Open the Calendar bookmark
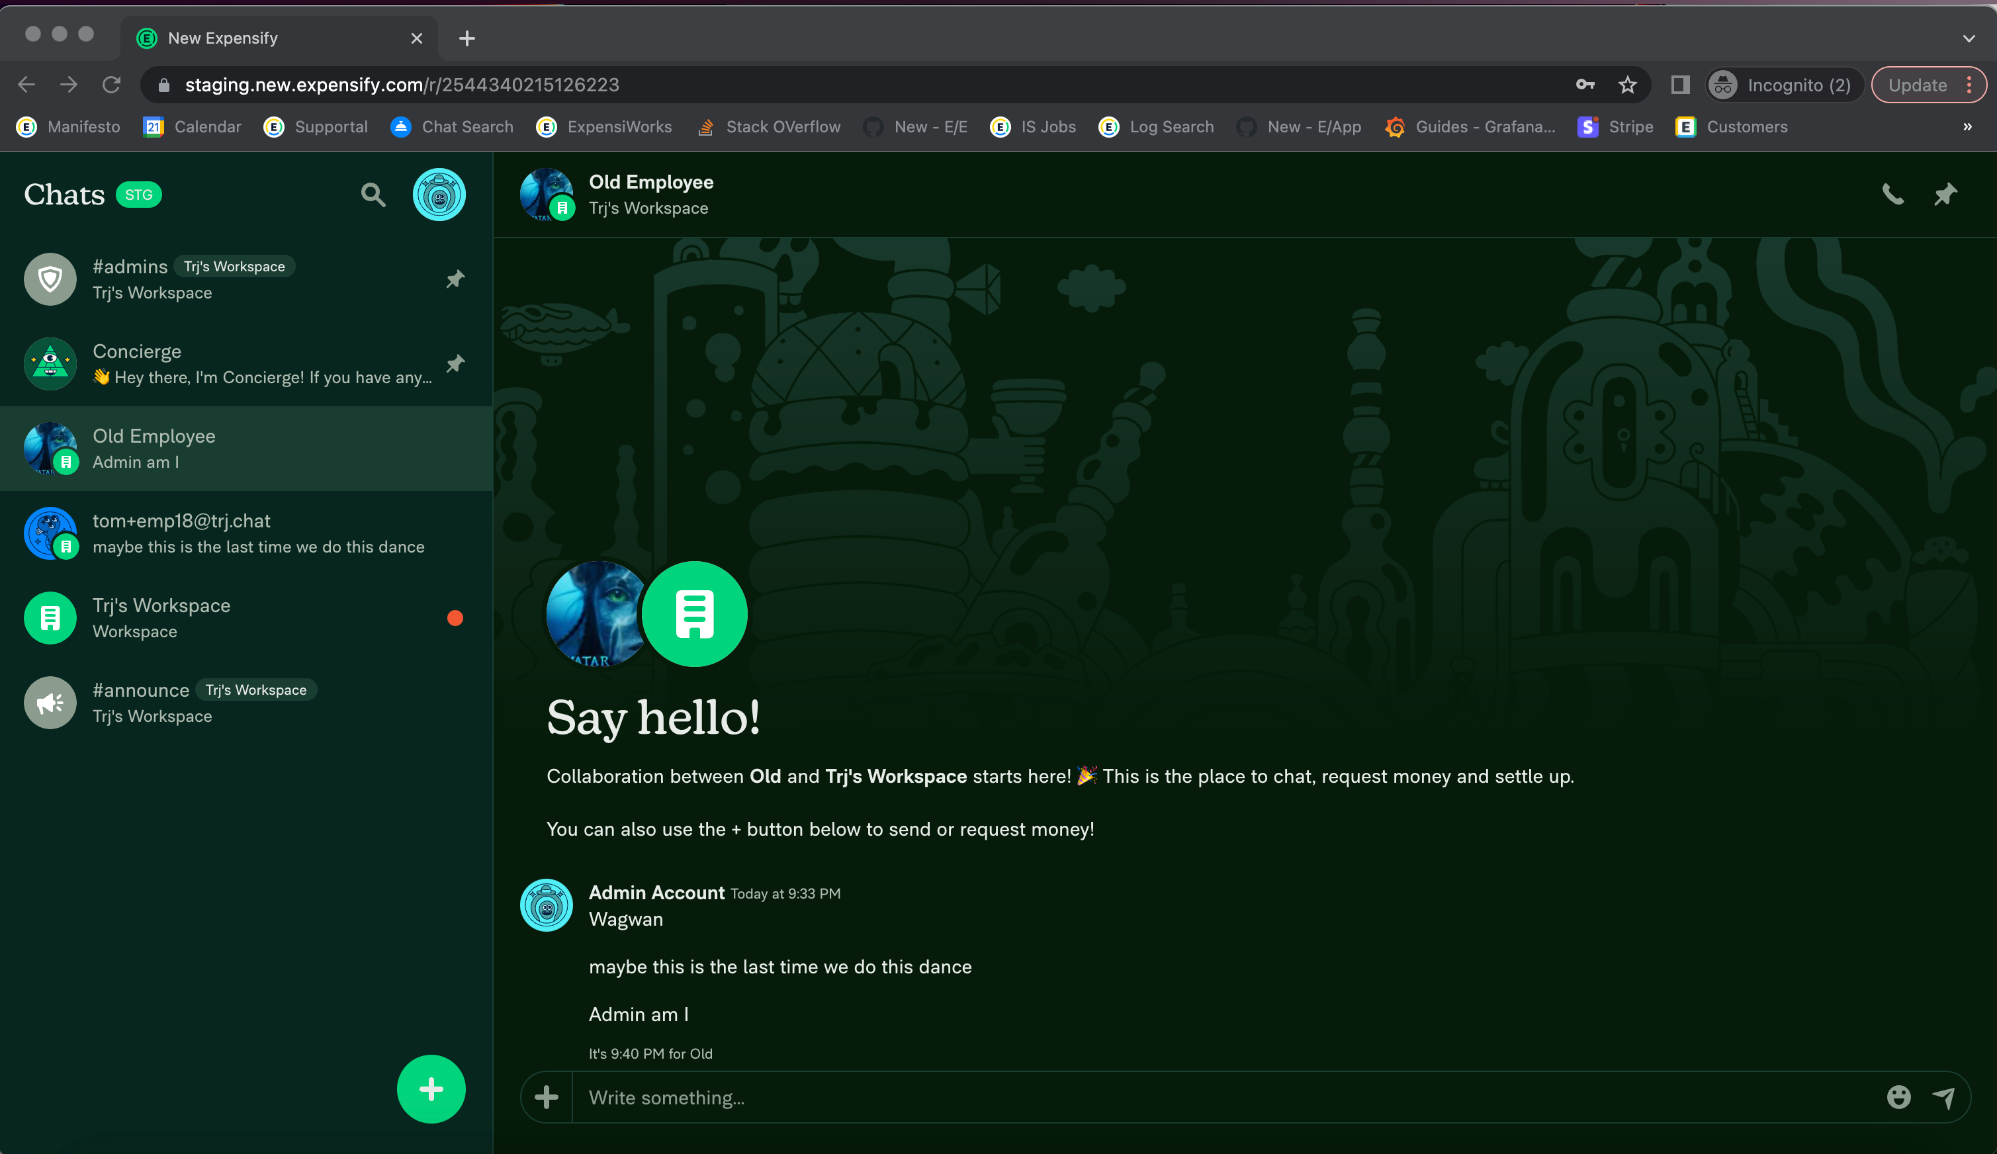Image resolution: width=1997 pixels, height=1154 pixels. click(193, 127)
